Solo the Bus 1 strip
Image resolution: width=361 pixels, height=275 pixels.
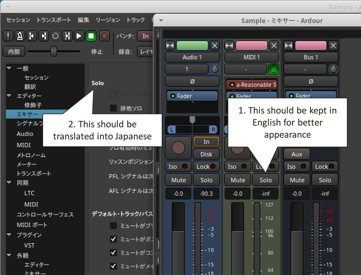(x=325, y=180)
